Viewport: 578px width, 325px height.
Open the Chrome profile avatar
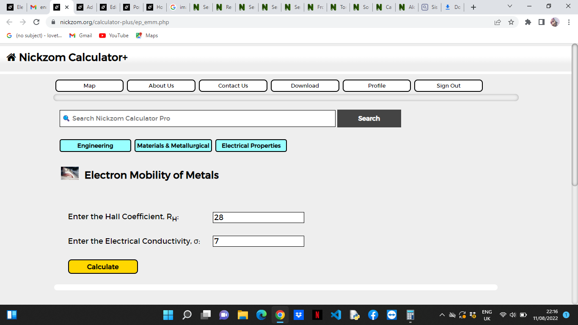pos(555,22)
